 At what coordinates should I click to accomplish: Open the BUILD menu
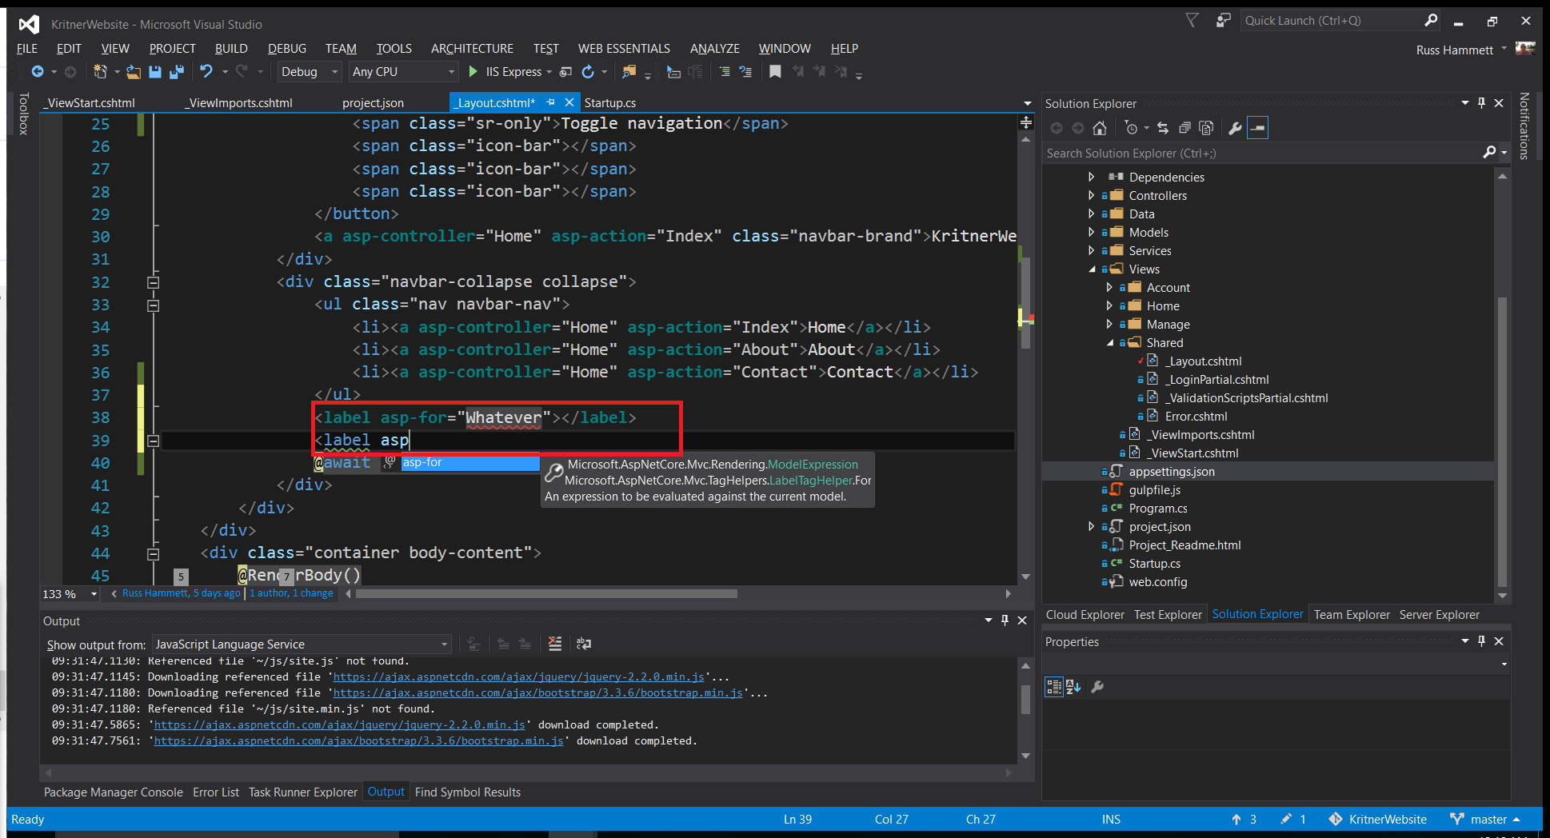(231, 49)
